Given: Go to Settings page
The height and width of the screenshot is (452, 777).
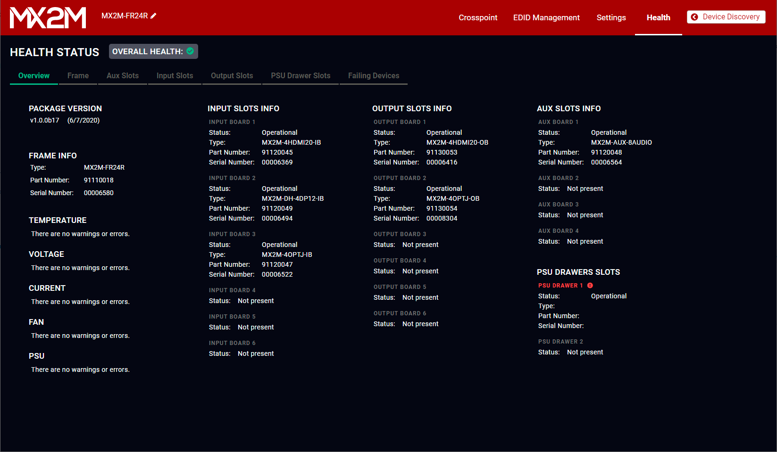Looking at the screenshot, I should (x=611, y=17).
